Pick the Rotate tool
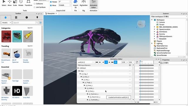Viewport: 188px width, 106px height. tap(21, 3)
